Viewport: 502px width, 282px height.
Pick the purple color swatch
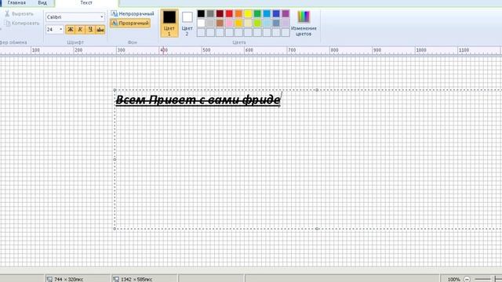(x=286, y=14)
